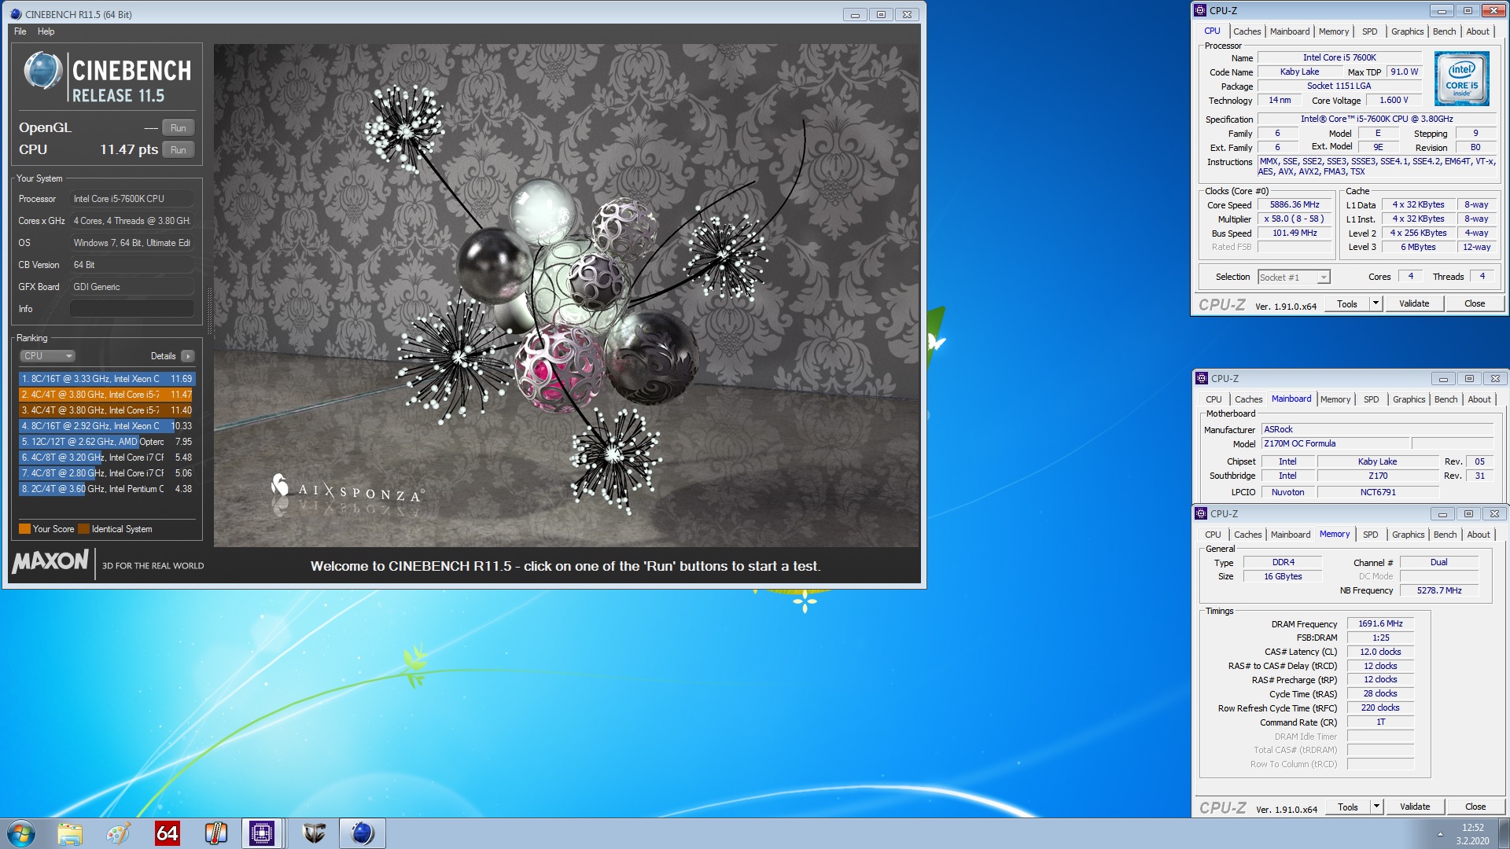Open the Help menu in Cinebench

pyautogui.click(x=46, y=31)
